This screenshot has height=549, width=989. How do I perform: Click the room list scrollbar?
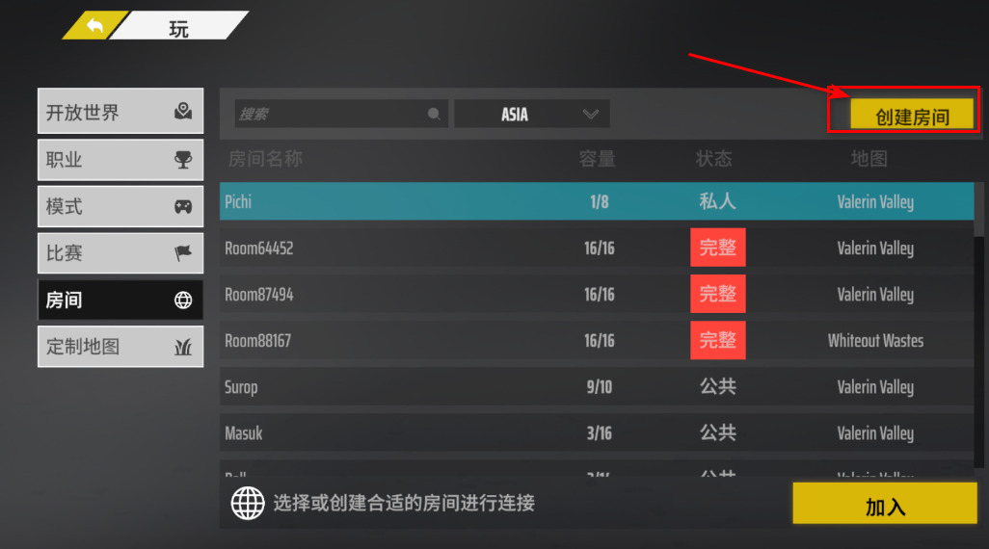coord(979,326)
